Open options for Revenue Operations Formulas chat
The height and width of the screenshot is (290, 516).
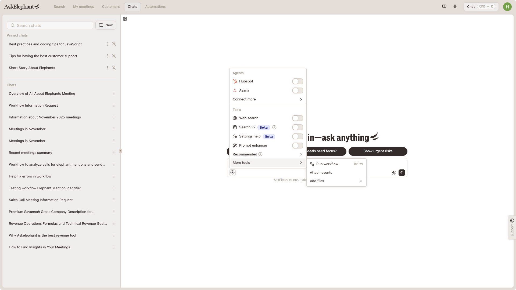[x=114, y=223]
